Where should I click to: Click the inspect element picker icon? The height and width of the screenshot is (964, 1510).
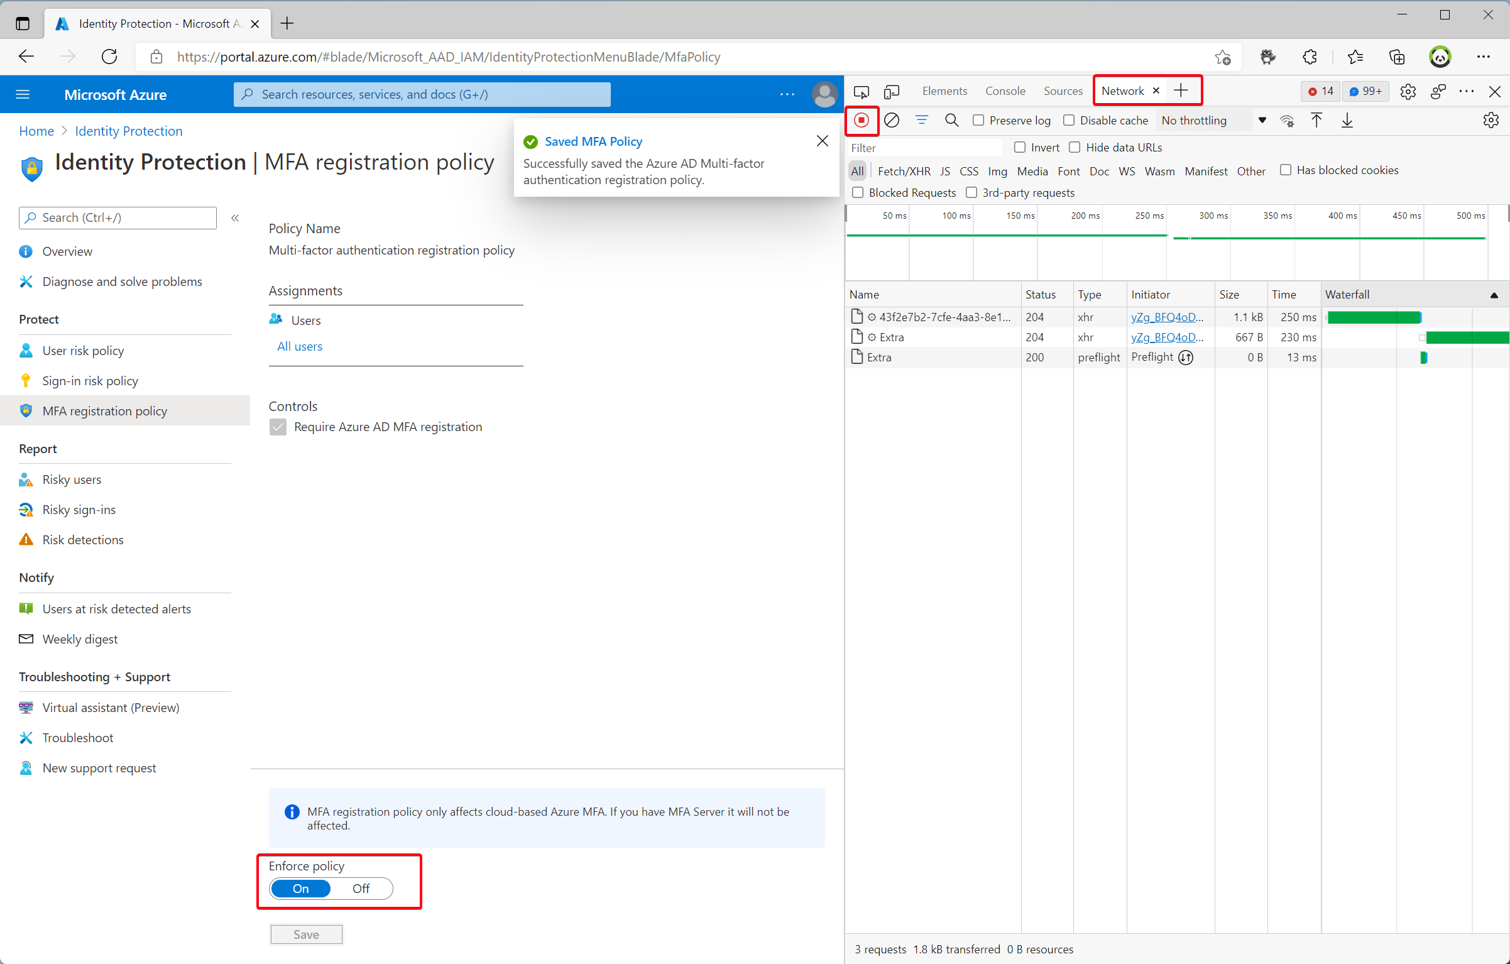click(862, 92)
